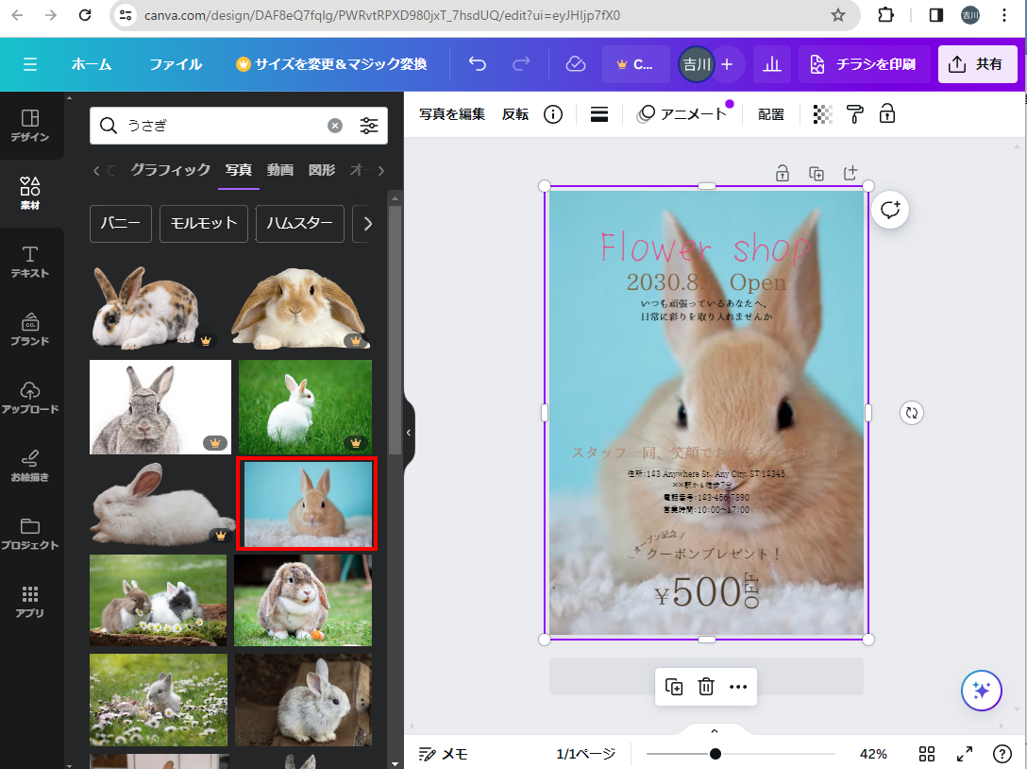Toggle the lock icon in top toolbar
The image size is (1027, 769).
(886, 114)
